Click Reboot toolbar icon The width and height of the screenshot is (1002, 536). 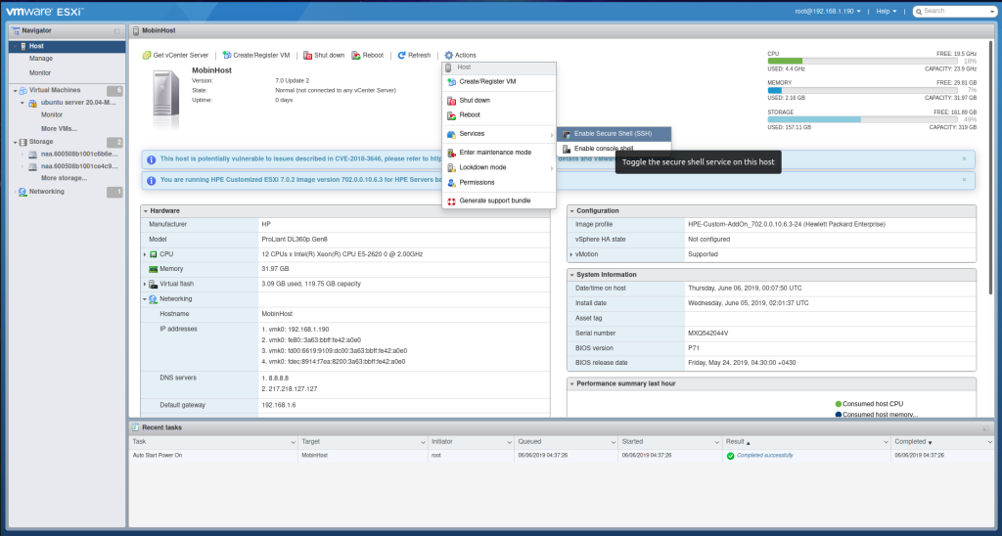pos(356,56)
